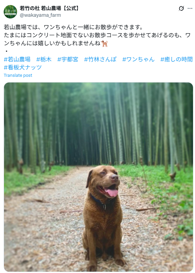Open the #竹林さんぽ hashtag
This screenshot has height=273, width=195.
[x=100, y=59]
